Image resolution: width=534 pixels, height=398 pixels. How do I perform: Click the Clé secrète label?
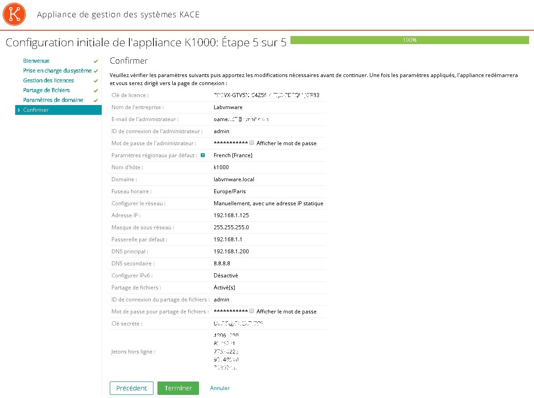tap(127, 324)
